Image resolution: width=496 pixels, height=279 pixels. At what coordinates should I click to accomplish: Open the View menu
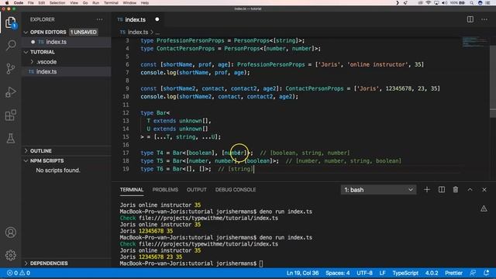pos(74,3)
